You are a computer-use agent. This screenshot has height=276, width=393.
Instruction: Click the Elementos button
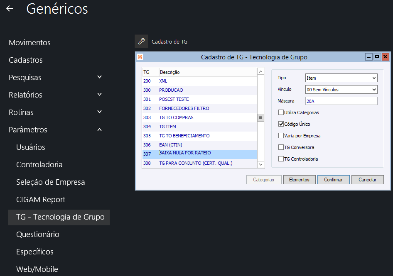click(x=299, y=180)
